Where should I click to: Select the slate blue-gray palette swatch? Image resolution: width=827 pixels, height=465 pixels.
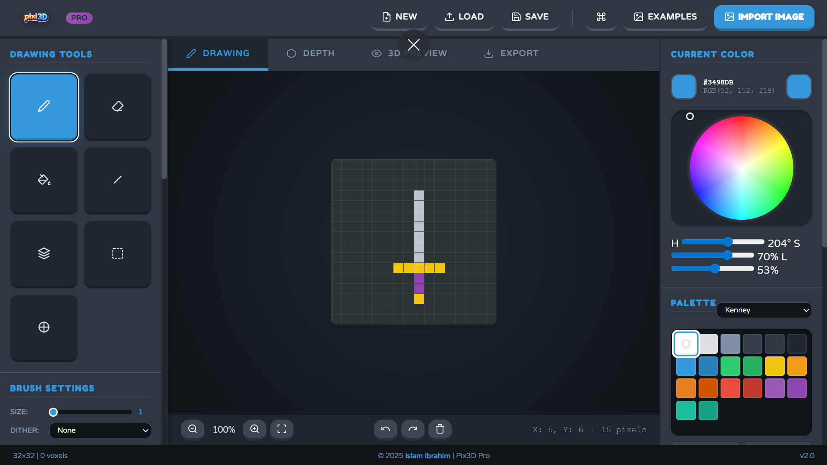point(730,344)
